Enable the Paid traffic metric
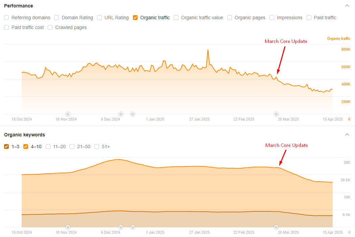This screenshot has width=355, height=237. coord(309,18)
